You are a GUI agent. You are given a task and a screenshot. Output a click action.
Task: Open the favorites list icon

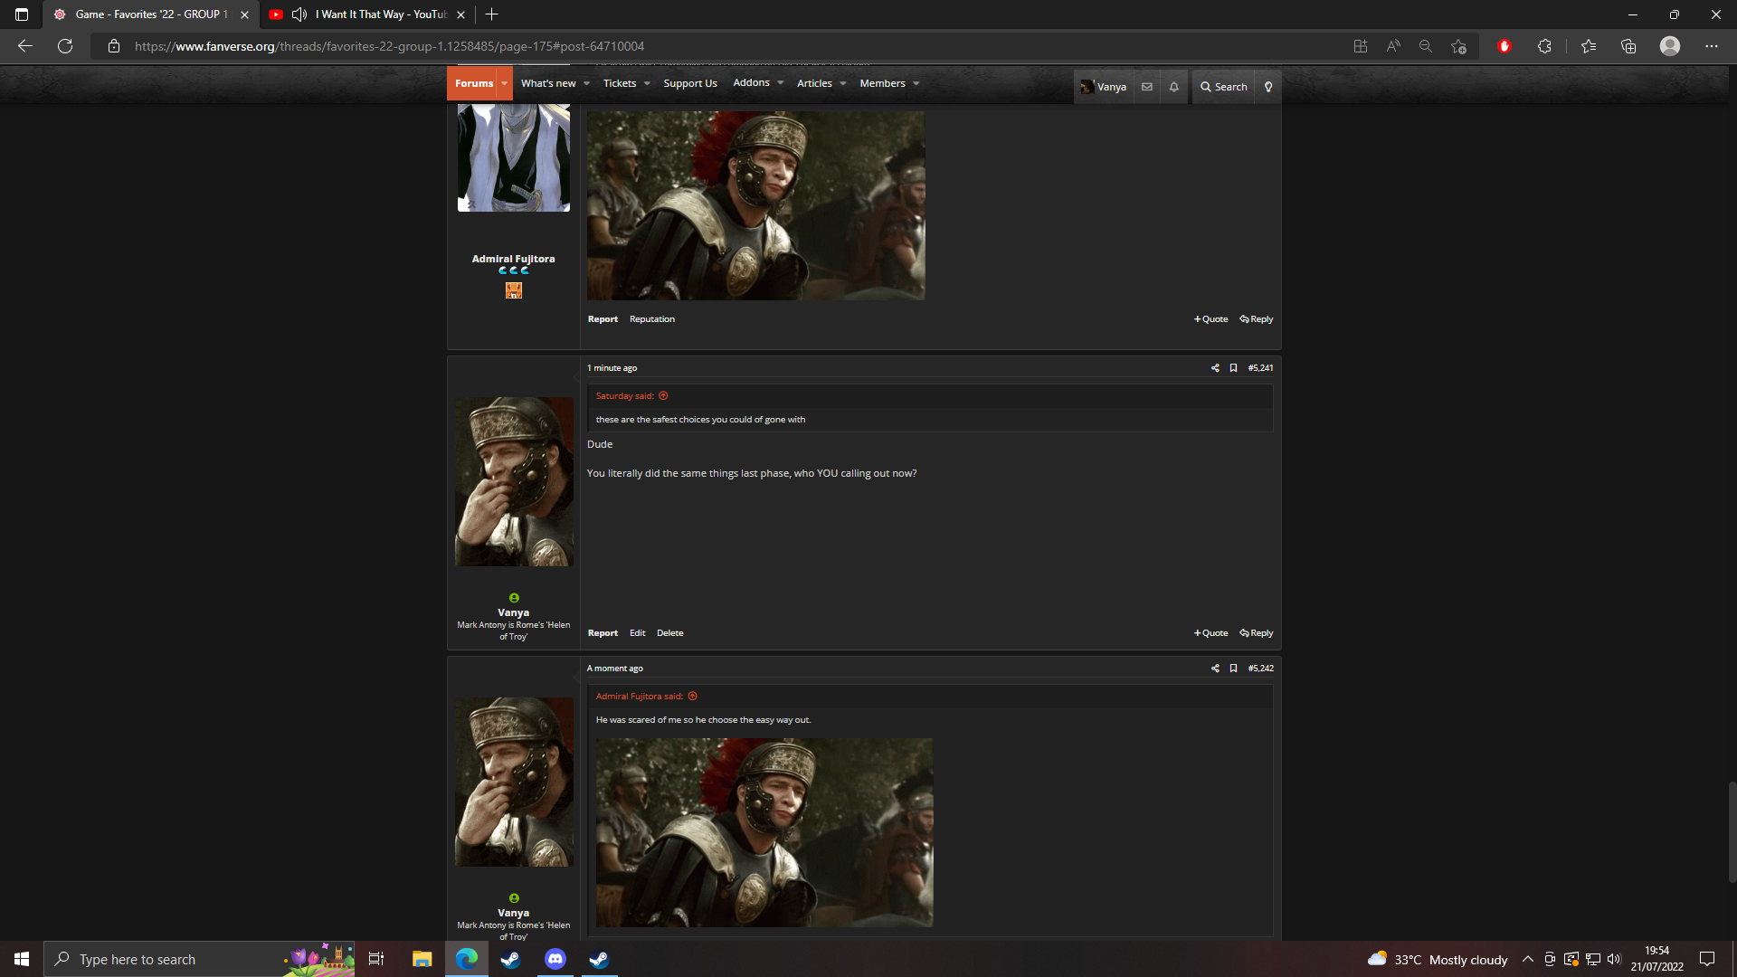click(x=1589, y=46)
